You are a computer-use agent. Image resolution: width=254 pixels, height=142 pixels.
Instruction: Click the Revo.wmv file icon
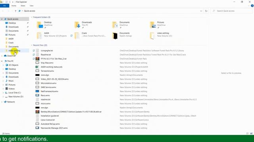click(x=37, y=95)
